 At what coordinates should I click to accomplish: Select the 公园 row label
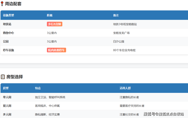click(6, 41)
